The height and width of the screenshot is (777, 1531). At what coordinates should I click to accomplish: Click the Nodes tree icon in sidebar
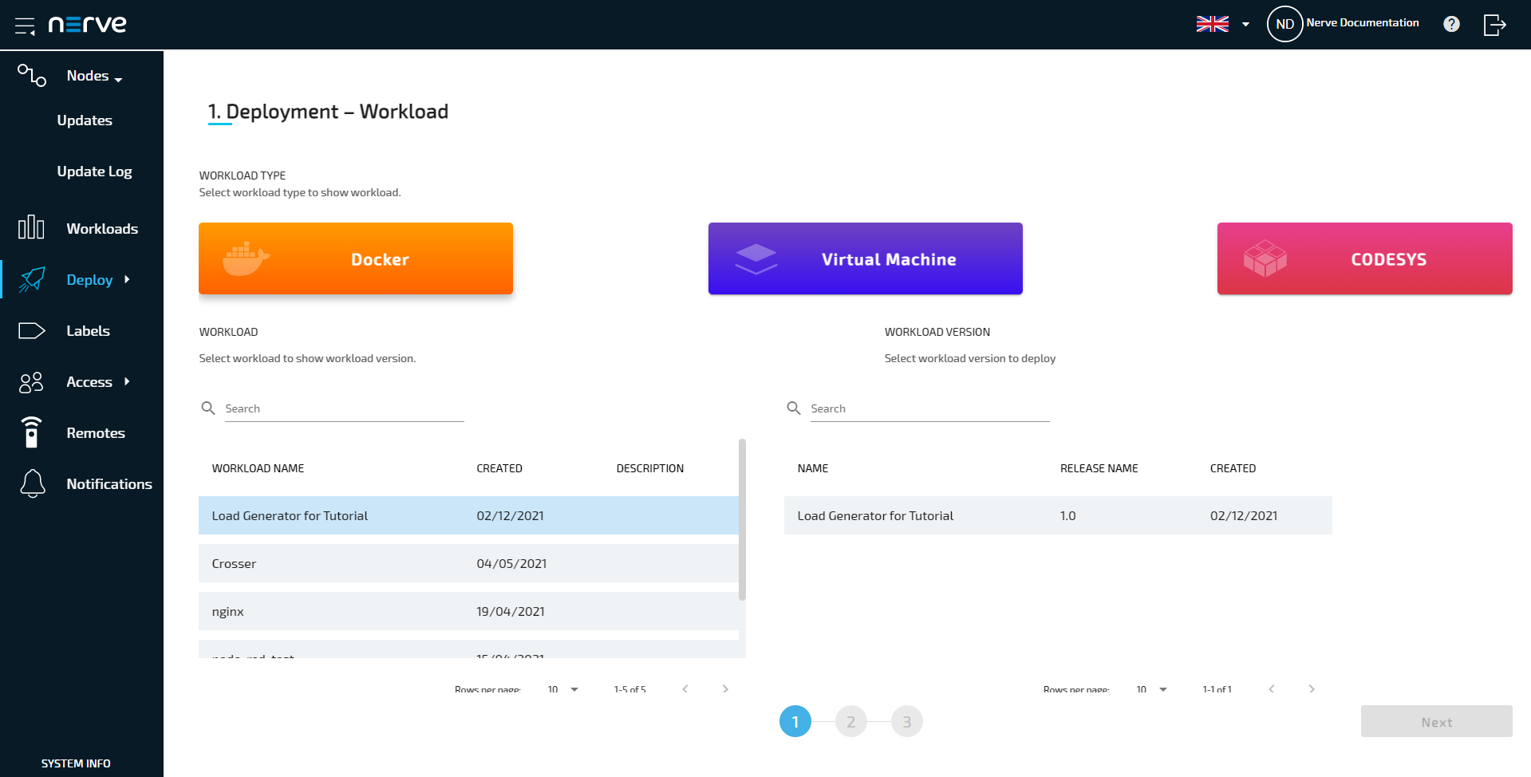32,76
